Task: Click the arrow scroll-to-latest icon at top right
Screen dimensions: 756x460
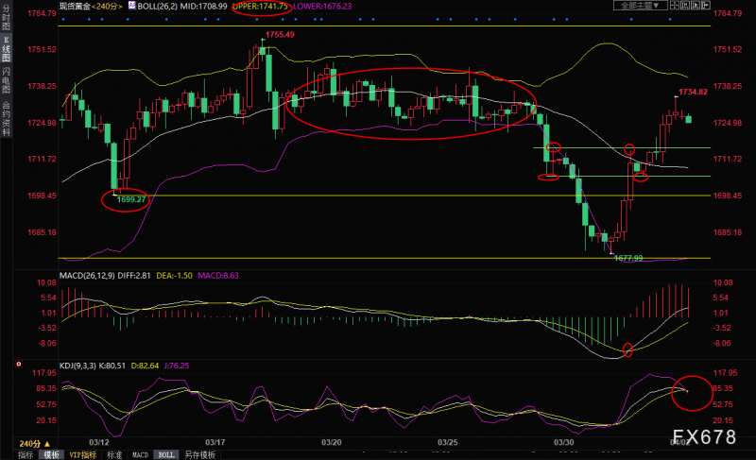Action: click(x=706, y=6)
